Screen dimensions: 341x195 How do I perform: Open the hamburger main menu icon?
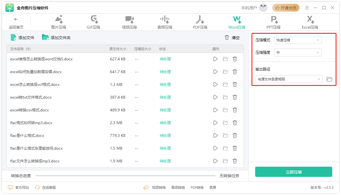[307, 8]
